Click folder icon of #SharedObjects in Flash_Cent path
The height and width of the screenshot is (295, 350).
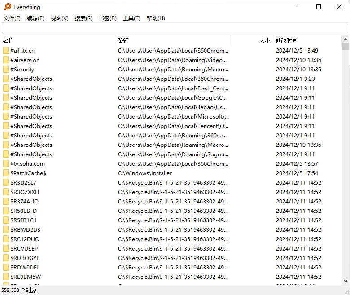(6, 88)
